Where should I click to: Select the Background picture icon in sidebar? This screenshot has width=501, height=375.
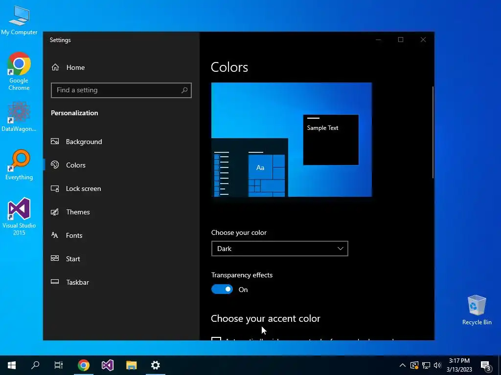click(55, 141)
